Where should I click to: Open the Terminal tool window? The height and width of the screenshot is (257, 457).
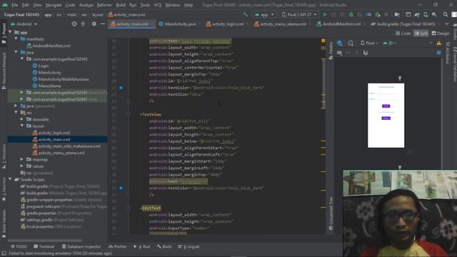44,246
